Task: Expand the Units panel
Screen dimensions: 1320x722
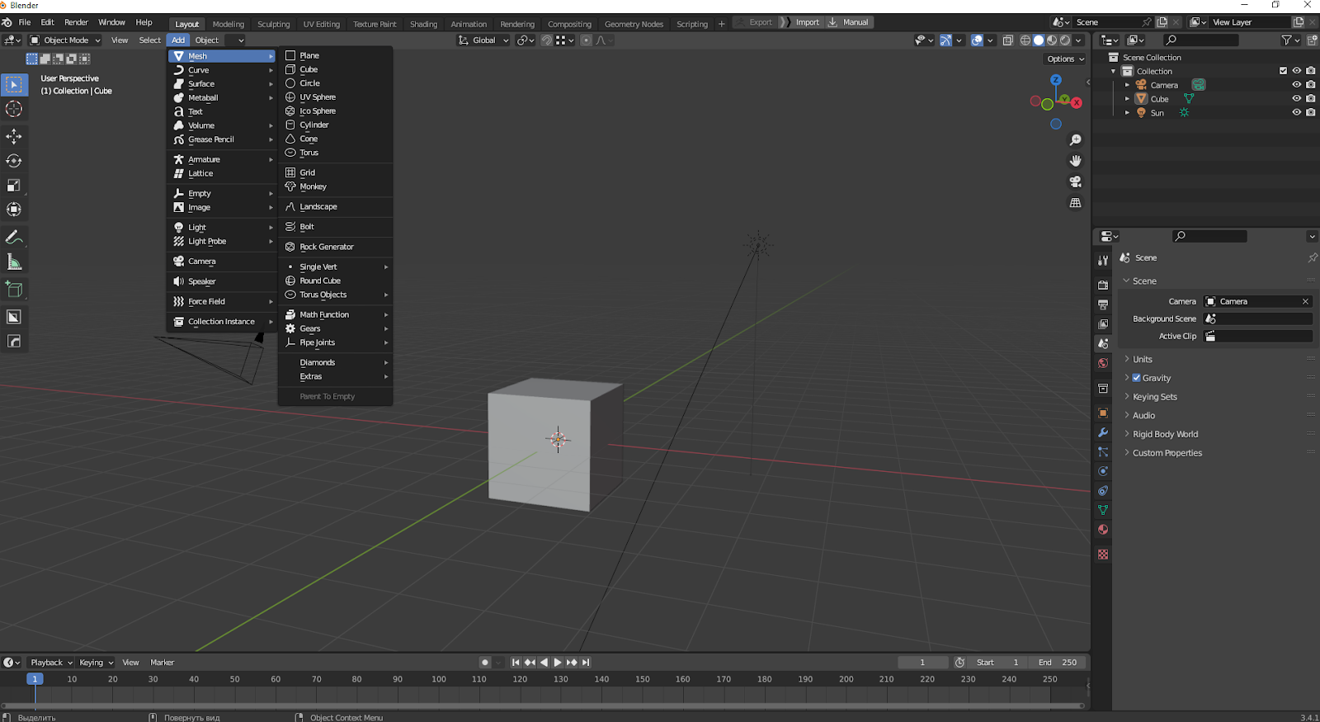Action: coord(1143,360)
